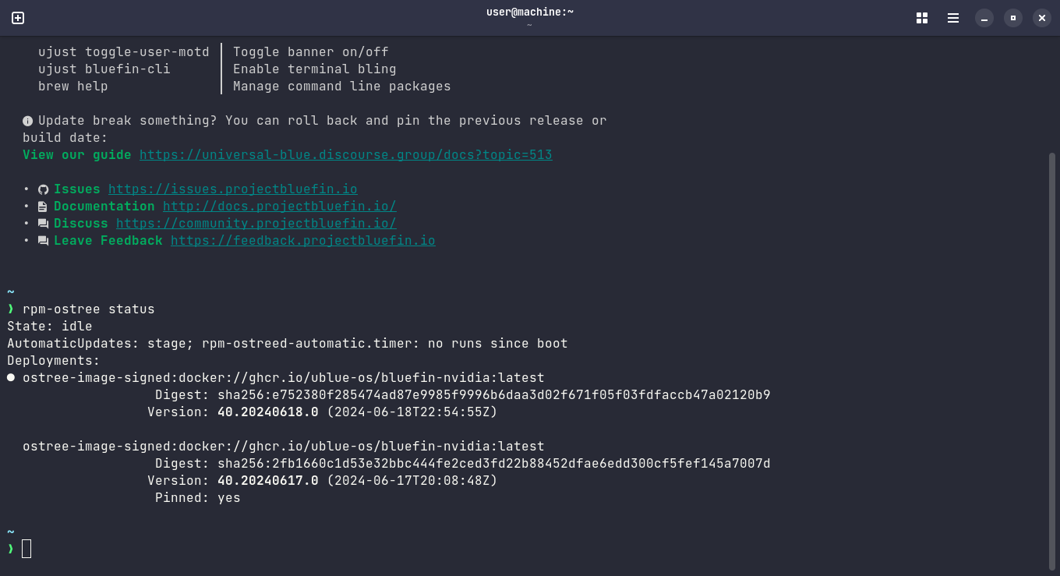
Task: Click the chat icon beside Leave Feedback
Action: tap(43, 240)
